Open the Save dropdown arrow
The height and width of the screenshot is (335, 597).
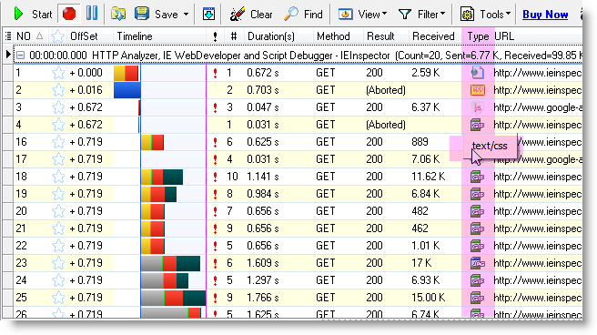(x=186, y=15)
